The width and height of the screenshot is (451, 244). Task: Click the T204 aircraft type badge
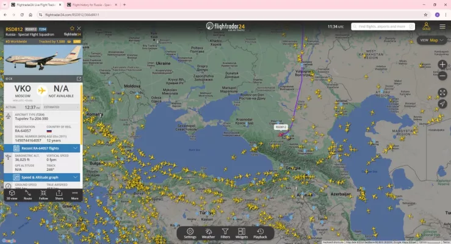43,29
